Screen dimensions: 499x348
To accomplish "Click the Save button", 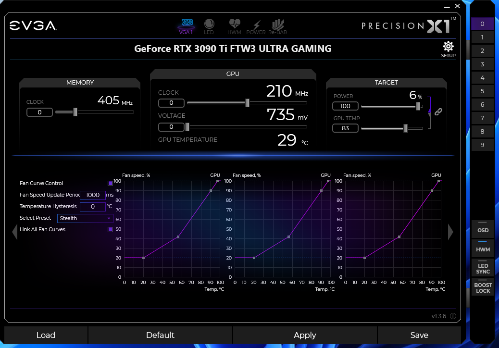I will (x=419, y=335).
